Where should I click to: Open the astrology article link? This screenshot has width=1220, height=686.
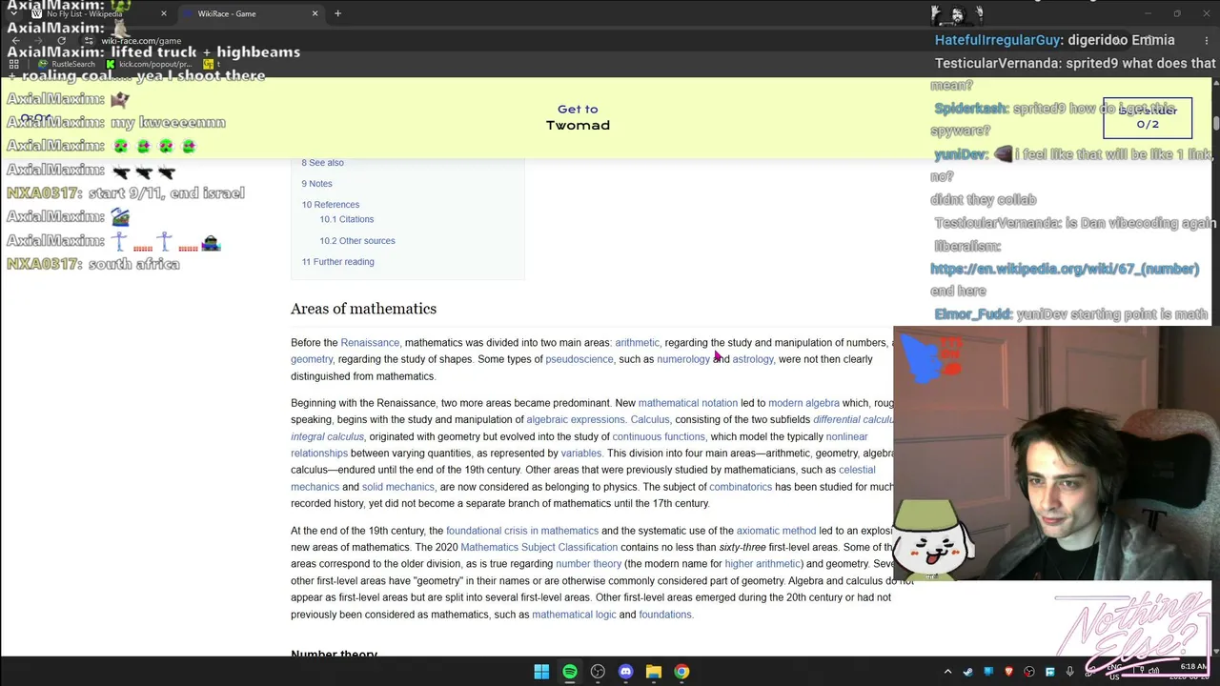pyautogui.click(x=753, y=359)
